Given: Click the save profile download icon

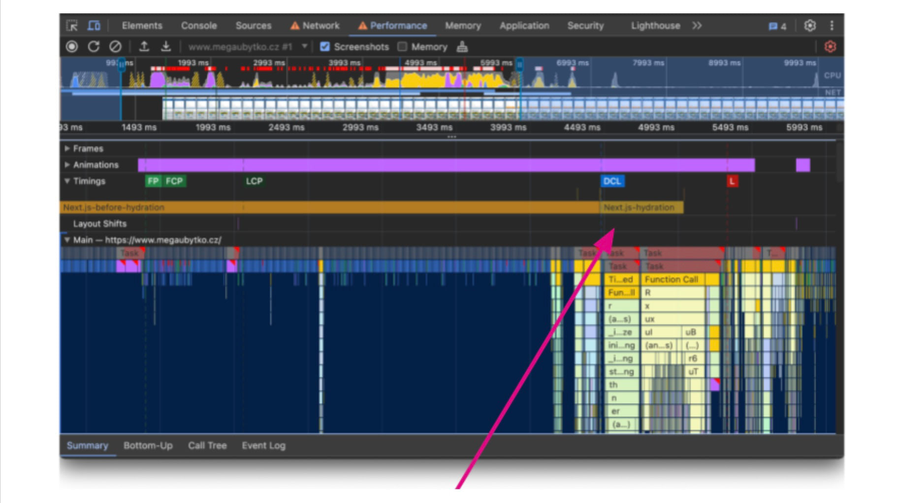Looking at the screenshot, I should coord(166,47).
